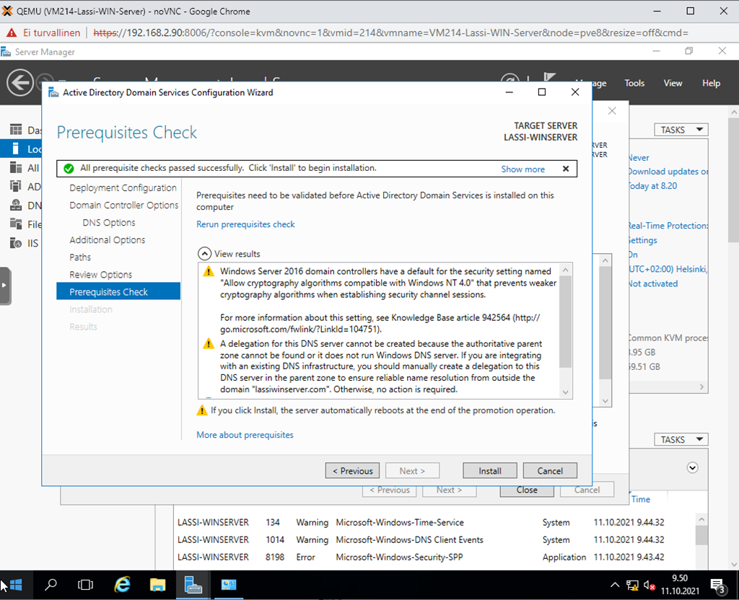Open the lower TASKS dropdown in Server Manager

(x=681, y=439)
